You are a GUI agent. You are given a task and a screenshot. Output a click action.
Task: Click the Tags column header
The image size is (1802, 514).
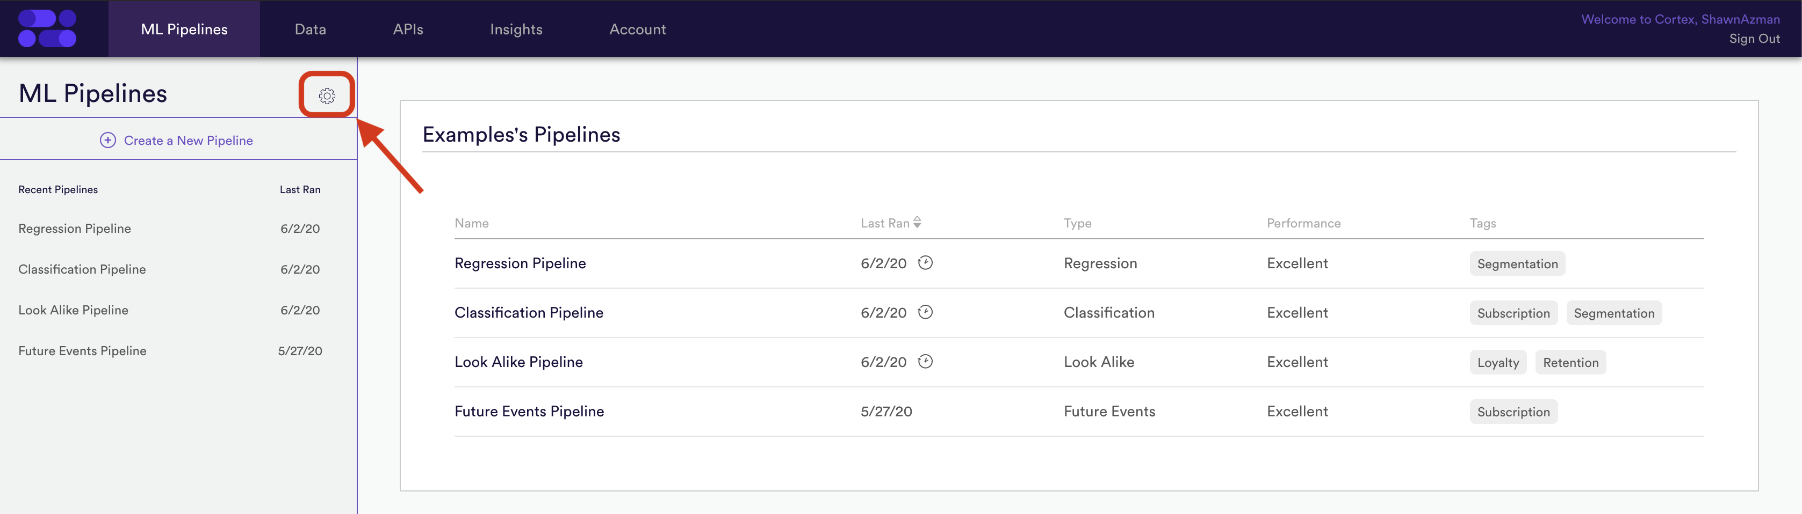(x=1482, y=224)
